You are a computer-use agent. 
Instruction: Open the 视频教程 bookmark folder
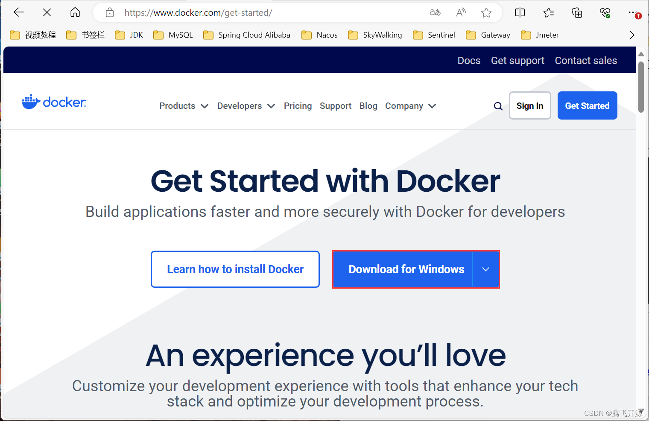[x=33, y=35]
